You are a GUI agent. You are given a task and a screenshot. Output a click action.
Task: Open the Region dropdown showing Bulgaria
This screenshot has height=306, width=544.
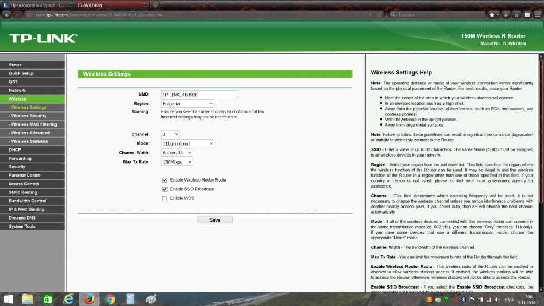pos(187,104)
